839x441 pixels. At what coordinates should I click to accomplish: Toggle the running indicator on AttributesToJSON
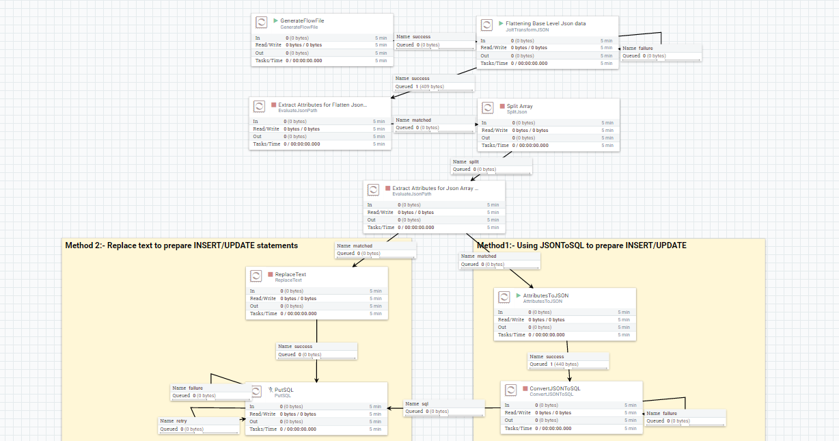[518, 296]
